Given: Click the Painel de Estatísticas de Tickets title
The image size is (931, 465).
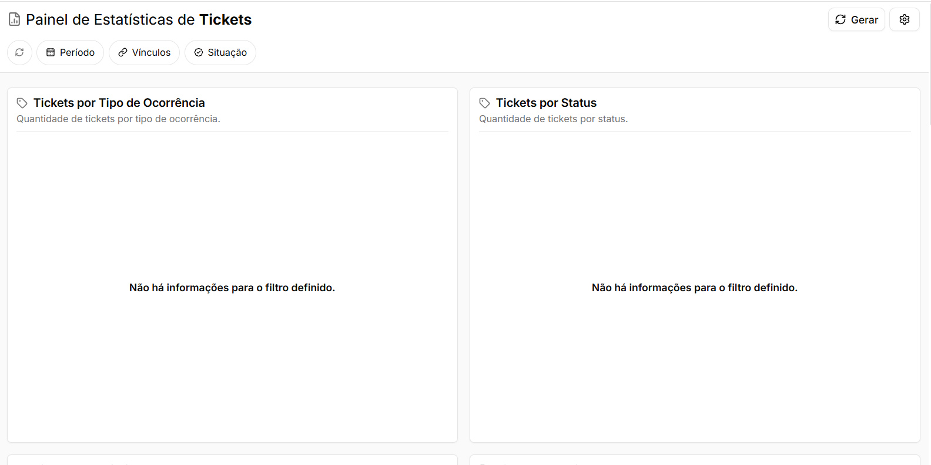Looking at the screenshot, I should pos(139,19).
